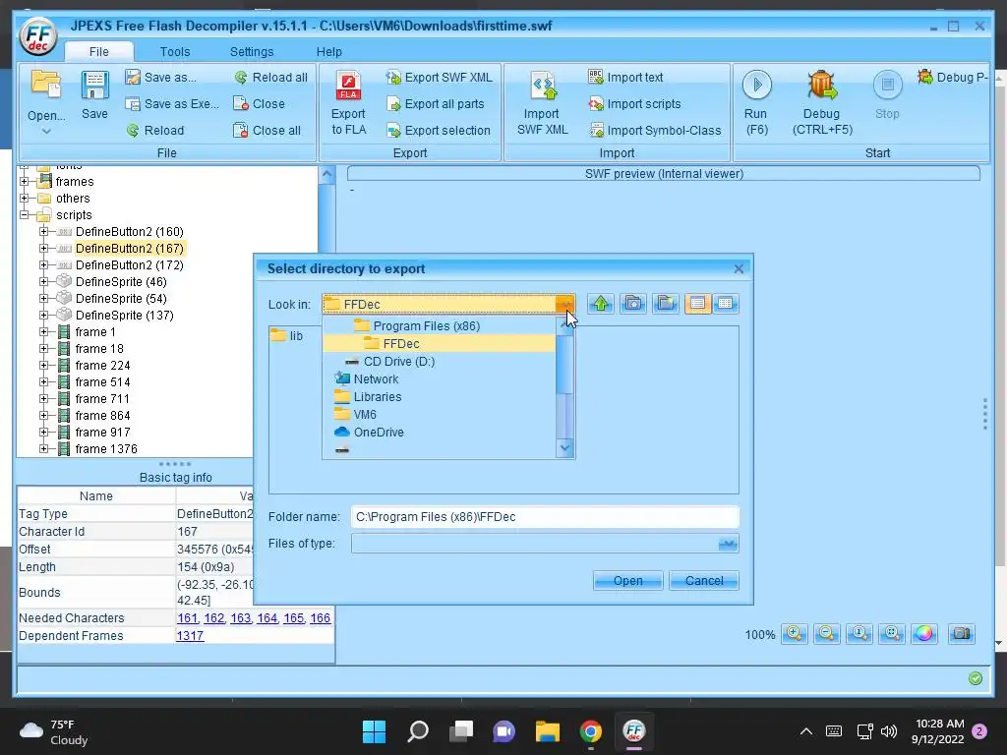
Task: Open Windows Start menu
Action: coord(375,730)
